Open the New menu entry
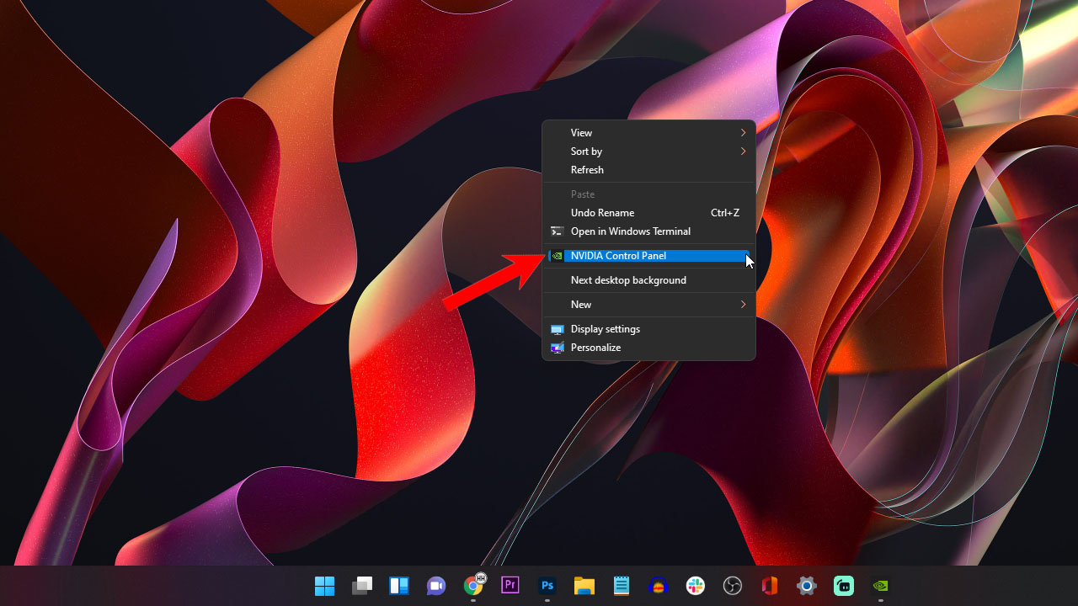1078x606 pixels. [648, 305]
